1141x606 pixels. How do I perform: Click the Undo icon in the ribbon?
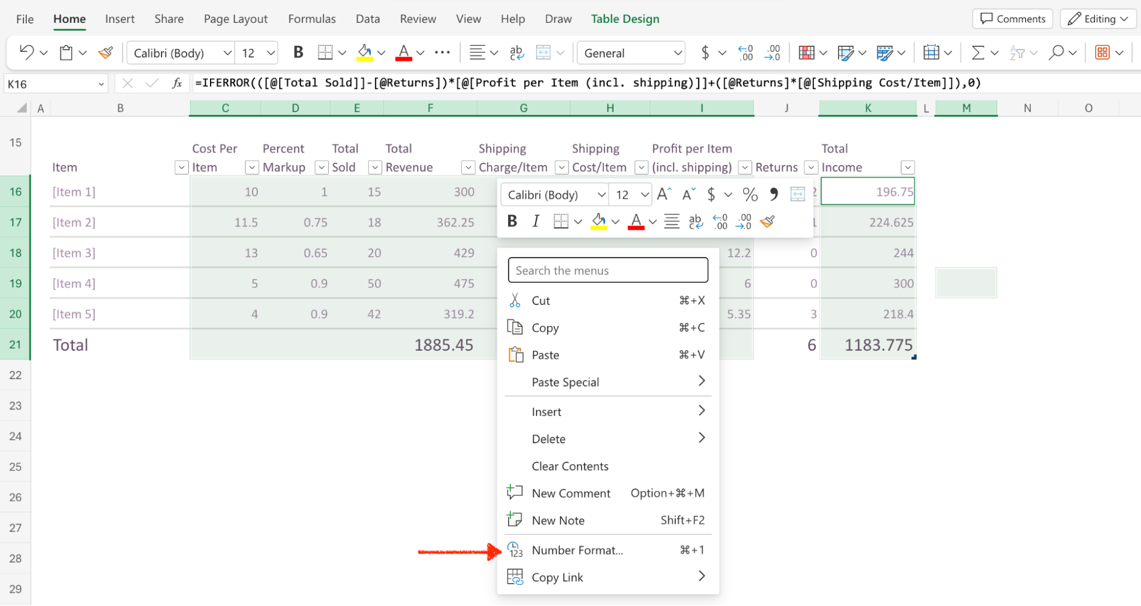(x=26, y=53)
